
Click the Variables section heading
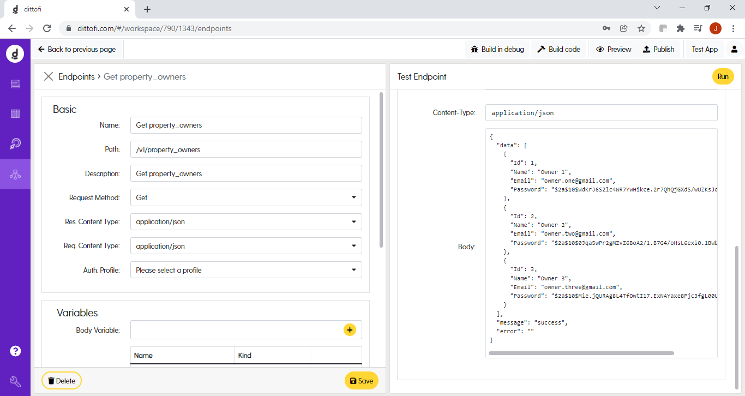click(77, 313)
